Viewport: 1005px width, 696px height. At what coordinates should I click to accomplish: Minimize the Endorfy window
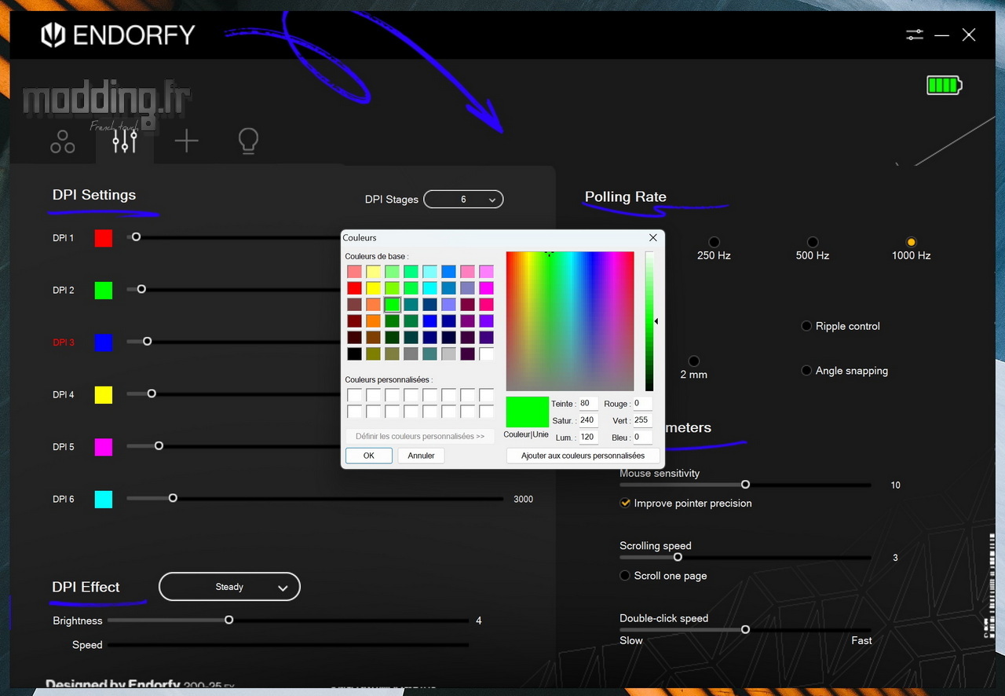pos(942,35)
